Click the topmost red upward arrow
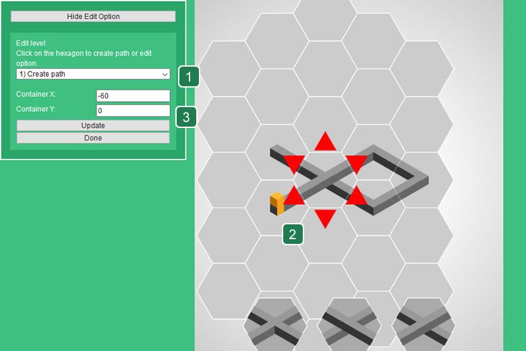This screenshot has width=526, height=351. 325,142
